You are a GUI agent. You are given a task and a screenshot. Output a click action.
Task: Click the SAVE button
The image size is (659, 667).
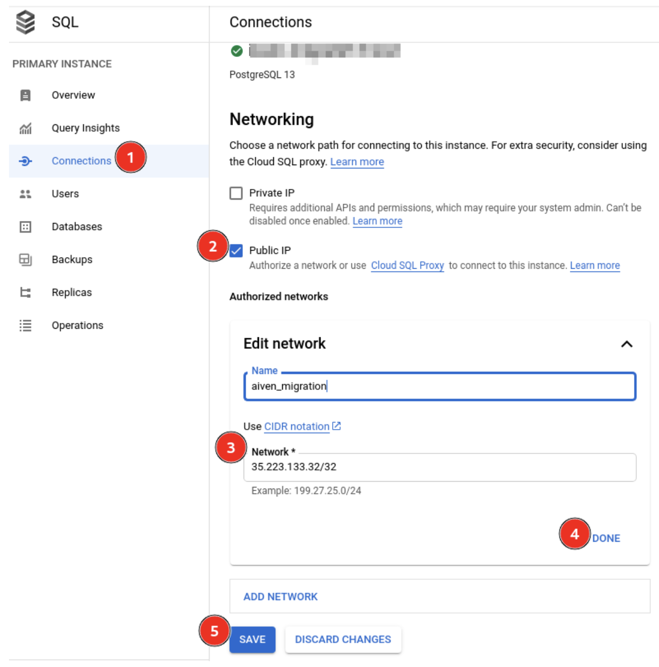[x=252, y=639]
